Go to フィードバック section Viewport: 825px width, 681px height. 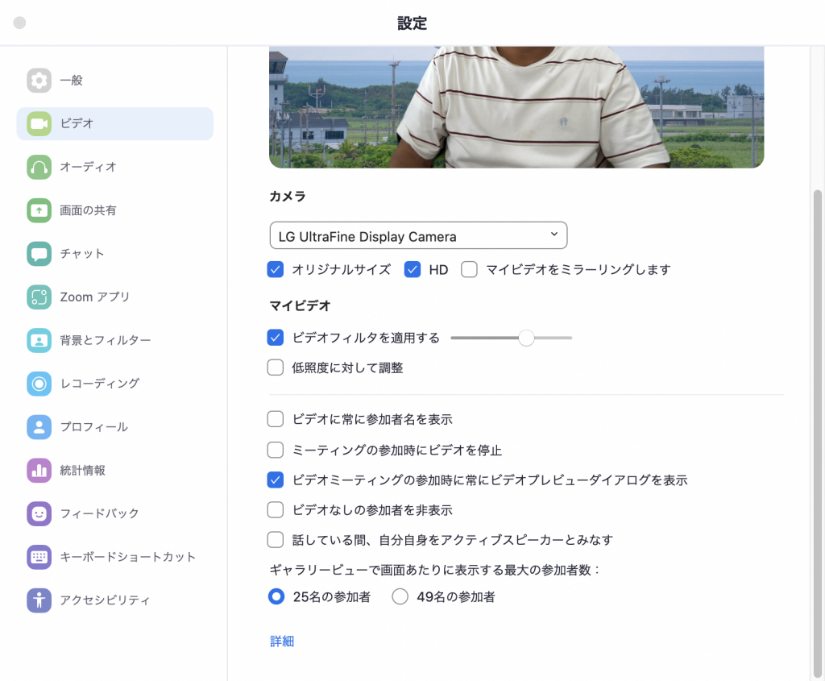pyautogui.click(x=114, y=513)
